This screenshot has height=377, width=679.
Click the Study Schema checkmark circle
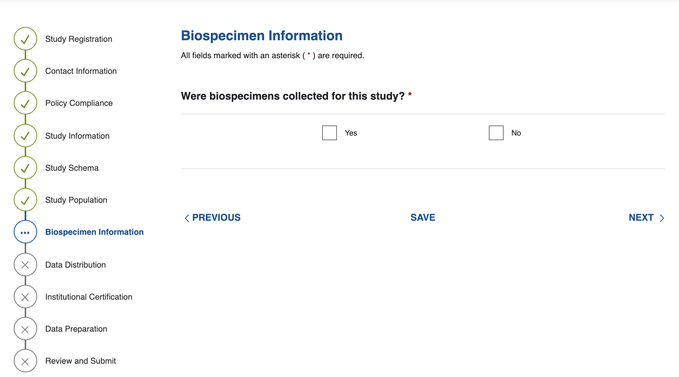[x=25, y=168]
